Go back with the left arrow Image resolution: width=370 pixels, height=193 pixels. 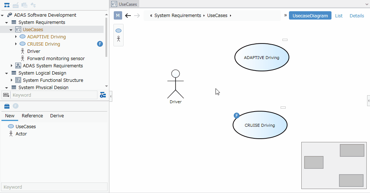pyautogui.click(x=128, y=16)
